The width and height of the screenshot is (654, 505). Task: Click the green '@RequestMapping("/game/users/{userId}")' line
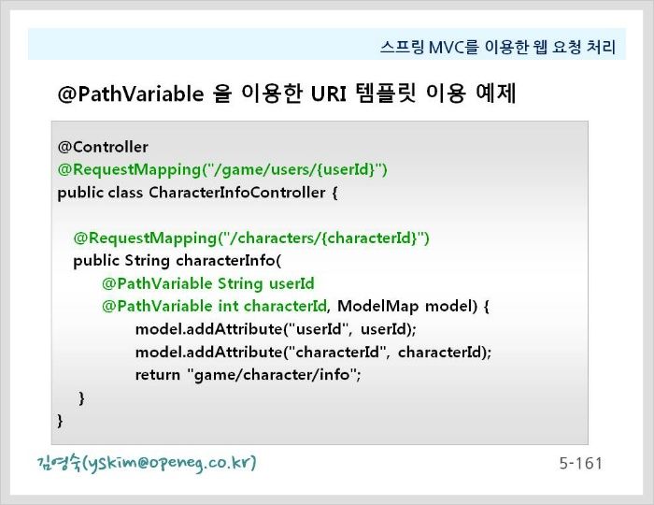pyautogui.click(x=222, y=170)
